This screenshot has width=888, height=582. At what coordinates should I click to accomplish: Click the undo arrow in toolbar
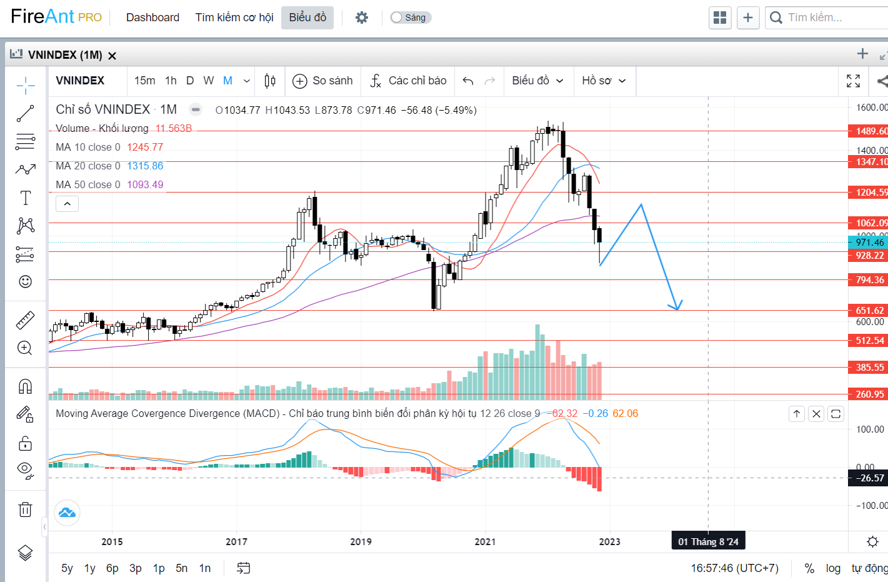pyautogui.click(x=468, y=81)
